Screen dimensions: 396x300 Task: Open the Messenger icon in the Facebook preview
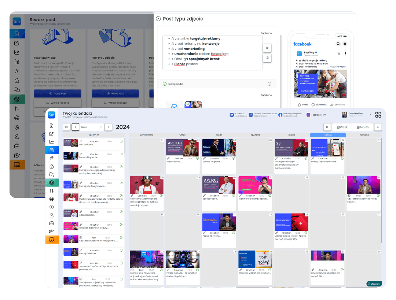pyautogui.click(x=345, y=44)
